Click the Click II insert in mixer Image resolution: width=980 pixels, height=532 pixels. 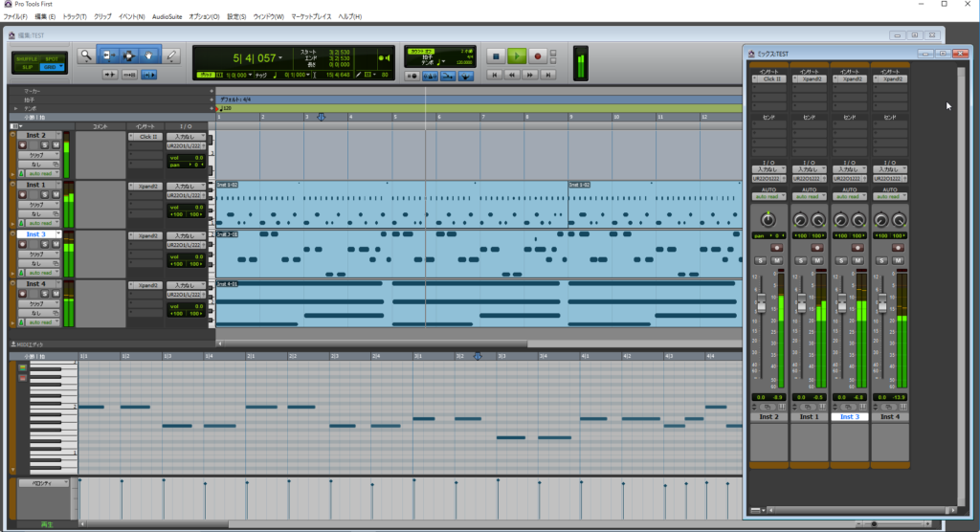pyautogui.click(x=768, y=79)
